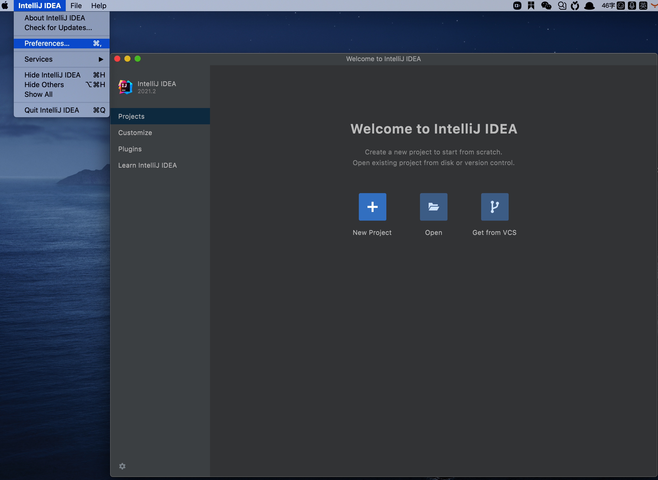Expand the Services submenu arrow
The height and width of the screenshot is (480, 658).
[101, 59]
